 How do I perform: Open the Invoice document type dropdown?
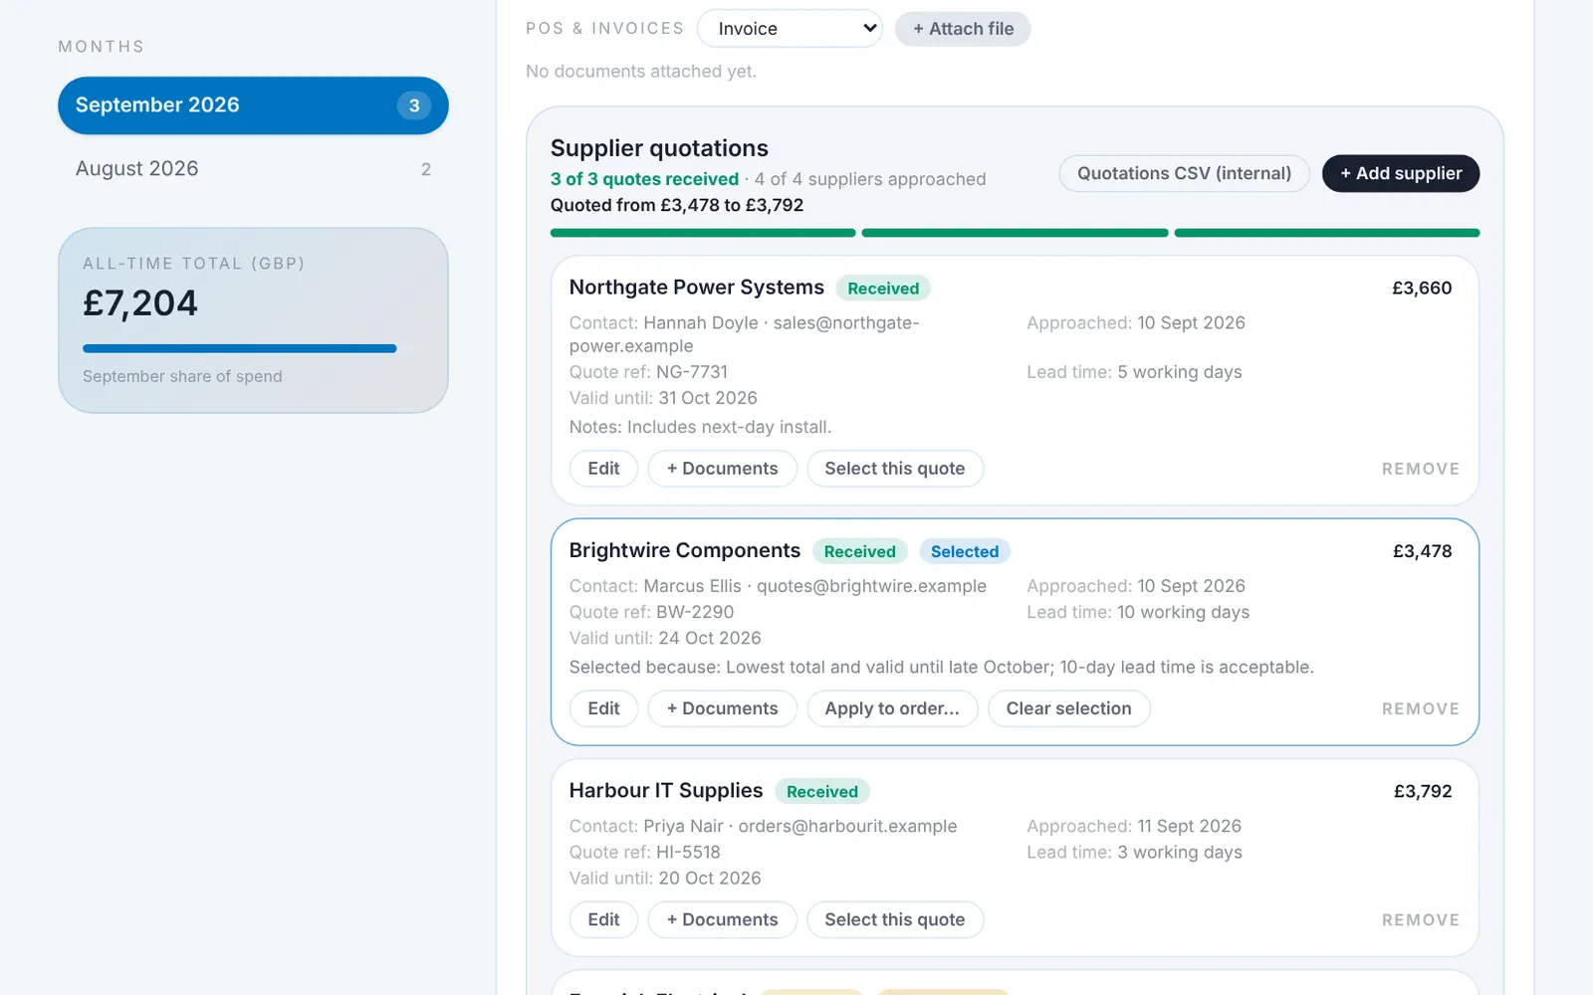(790, 29)
